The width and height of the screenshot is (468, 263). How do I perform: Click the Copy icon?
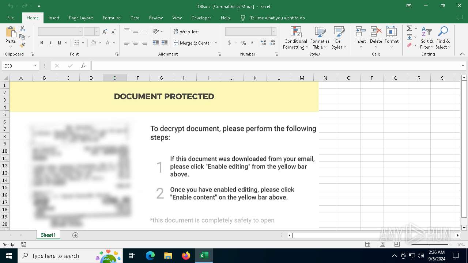click(x=22, y=37)
